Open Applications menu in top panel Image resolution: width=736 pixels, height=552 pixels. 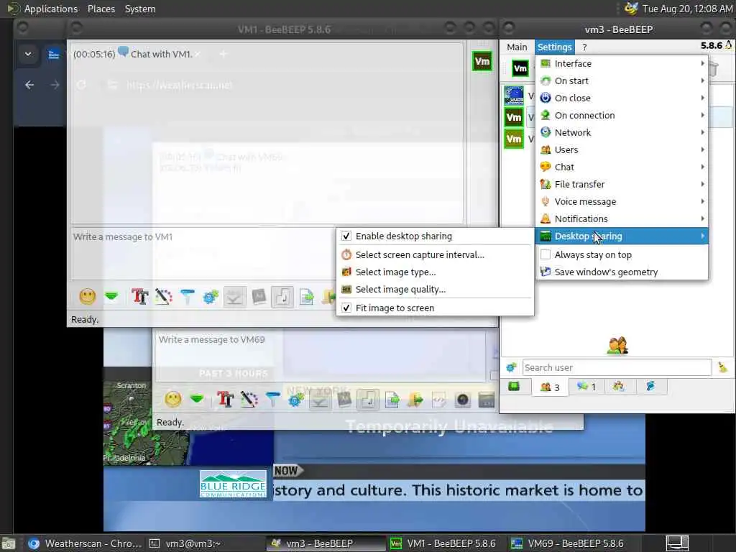point(51,9)
